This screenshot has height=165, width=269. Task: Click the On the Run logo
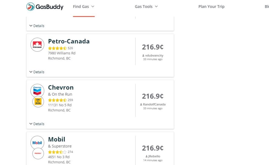38,101
